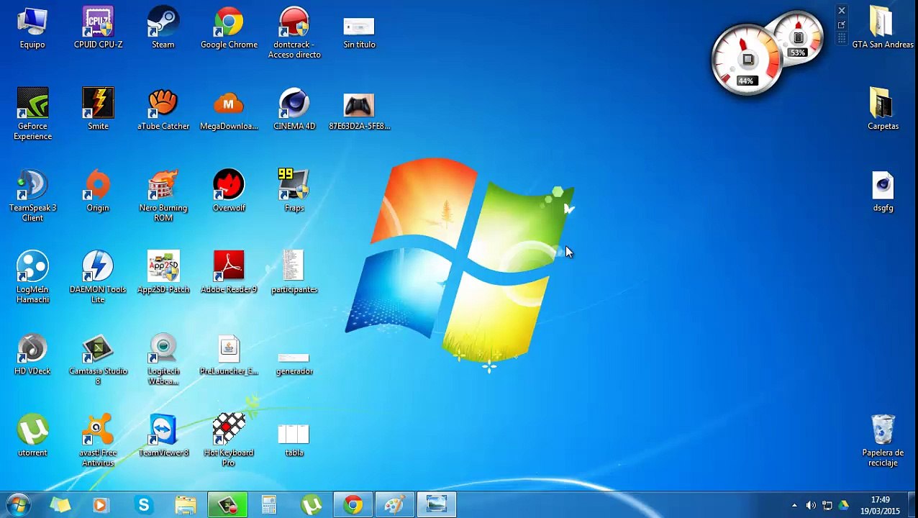Viewport: 918px width, 518px height.
Task: Open the media player taskbar icon
Action: pyautogui.click(x=101, y=505)
